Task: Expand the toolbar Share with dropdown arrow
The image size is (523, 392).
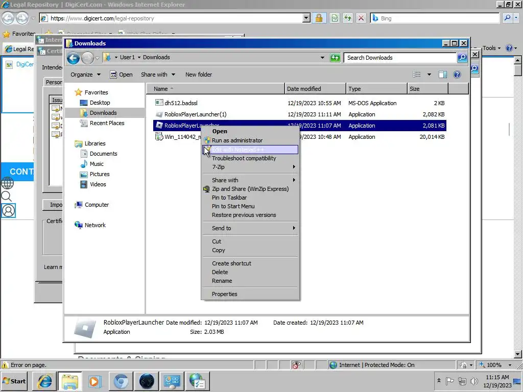Action: click(174, 75)
